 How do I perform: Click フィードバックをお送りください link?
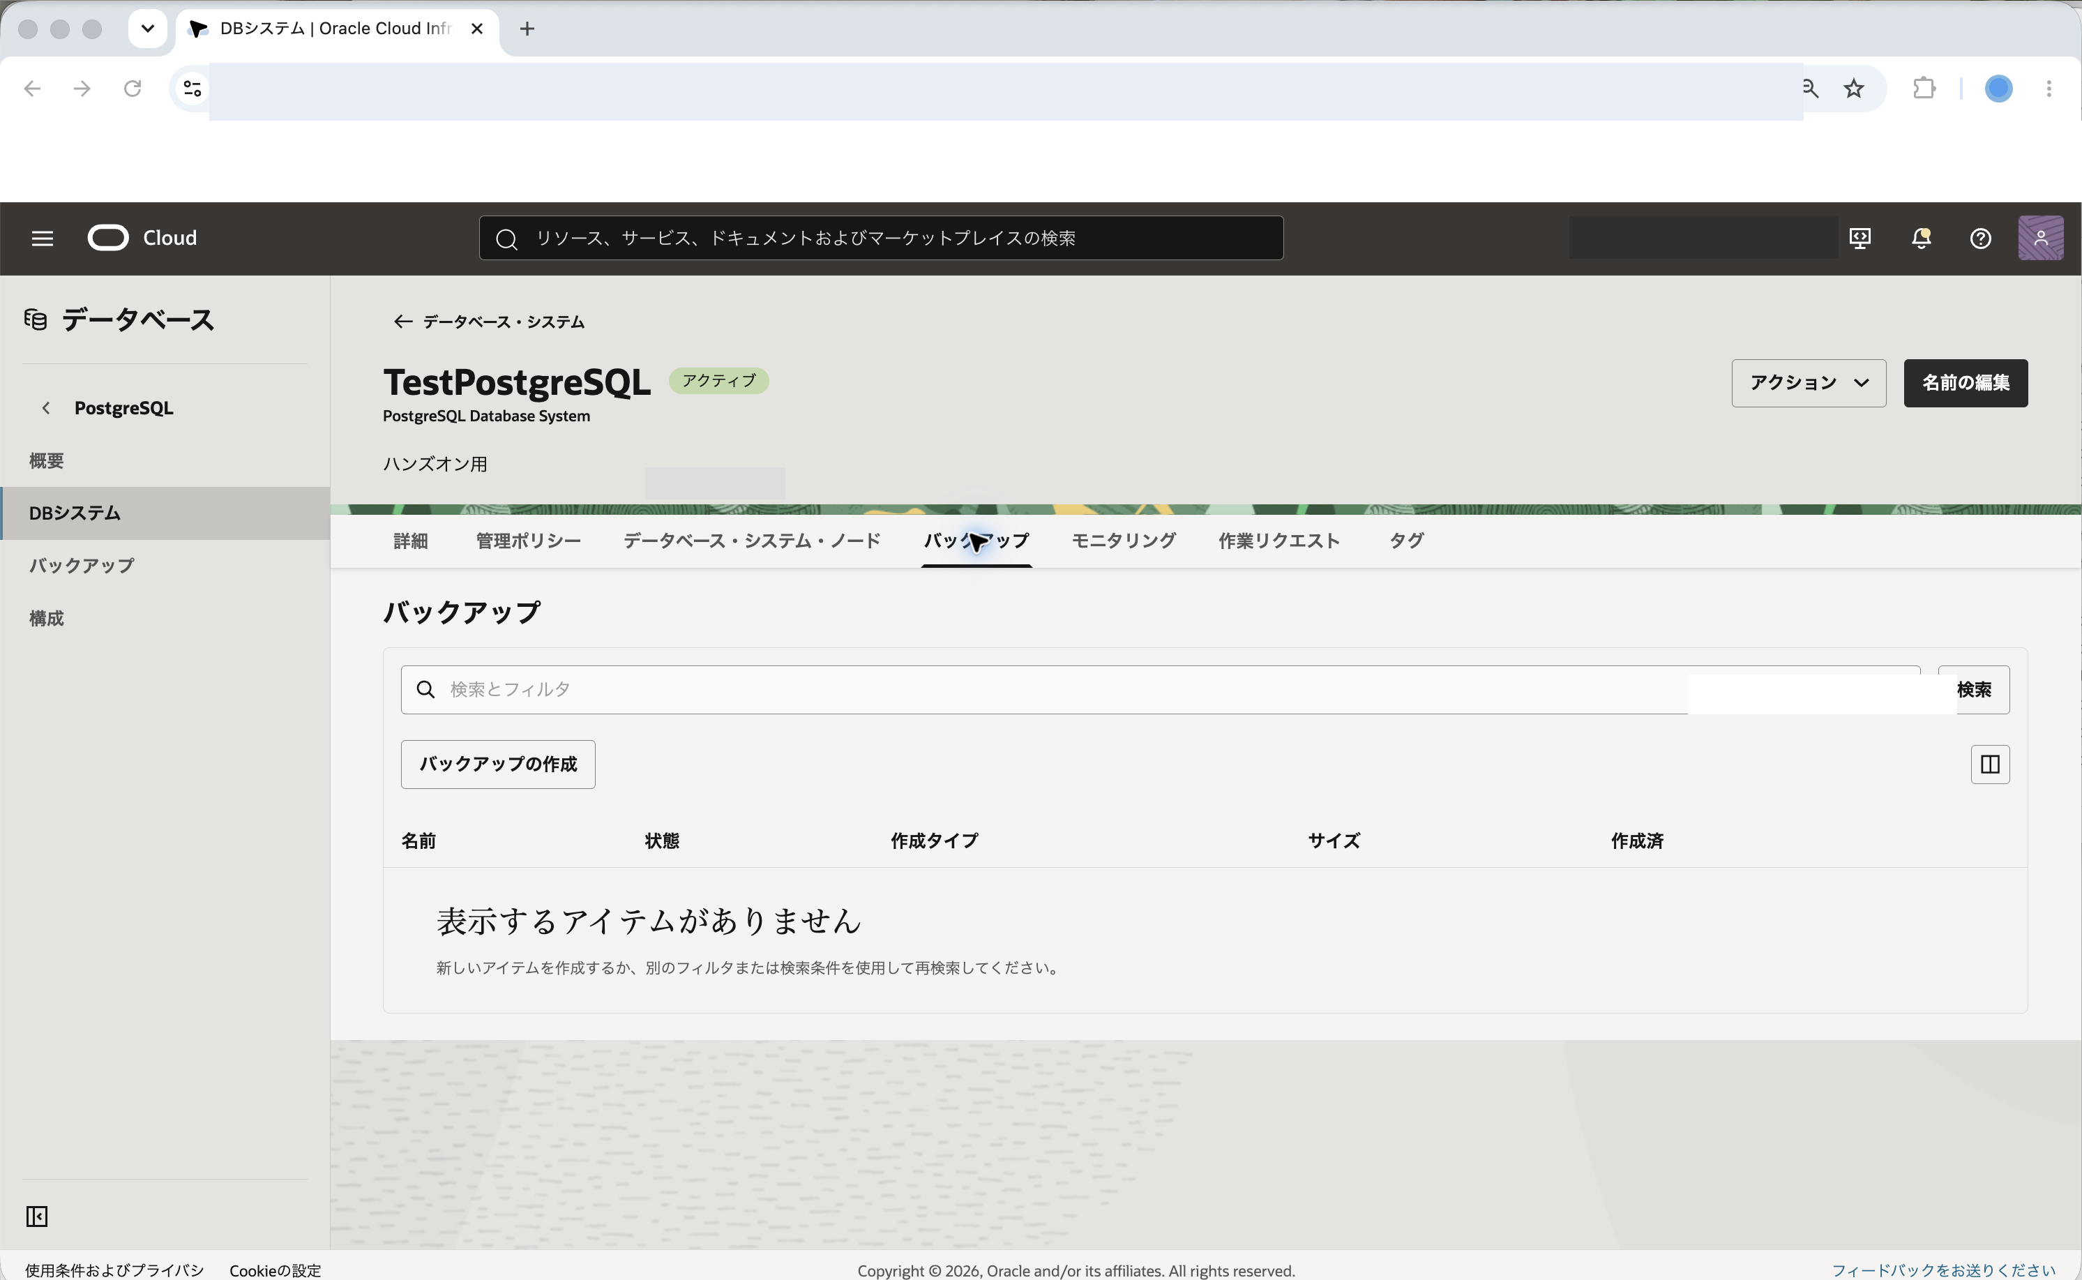coord(1943,1270)
